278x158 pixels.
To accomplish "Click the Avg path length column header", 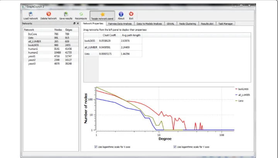I will tap(131, 35).
